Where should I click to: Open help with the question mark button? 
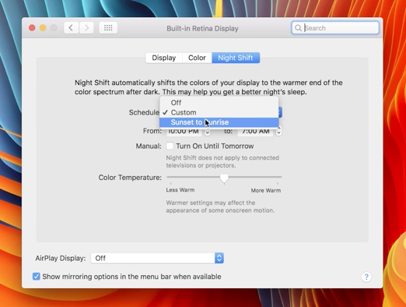point(366,277)
